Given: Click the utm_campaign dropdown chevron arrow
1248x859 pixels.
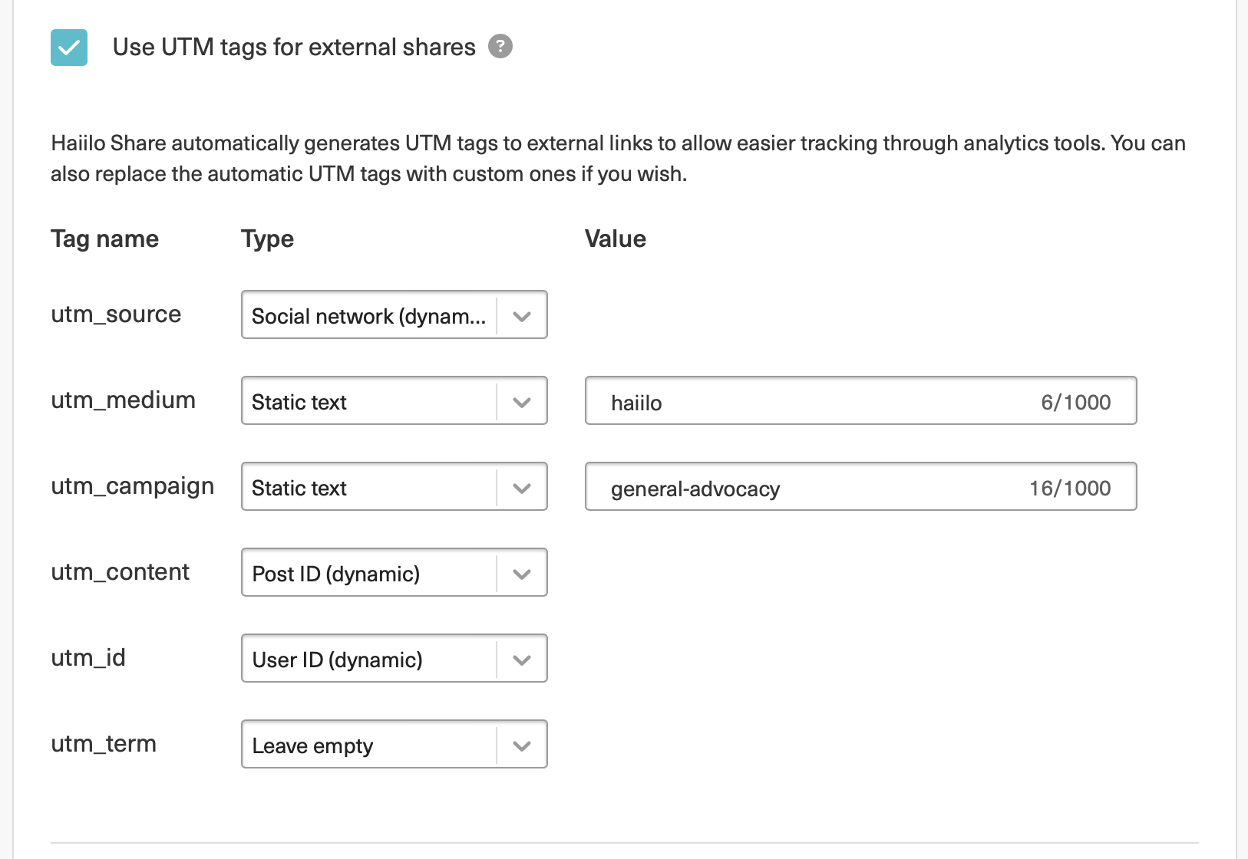Looking at the screenshot, I should pyautogui.click(x=522, y=487).
